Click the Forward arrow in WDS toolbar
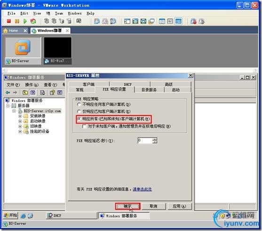 click(x=15, y=92)
